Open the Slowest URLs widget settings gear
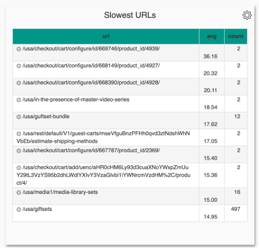The image size is (259, 248). point(247,15)
